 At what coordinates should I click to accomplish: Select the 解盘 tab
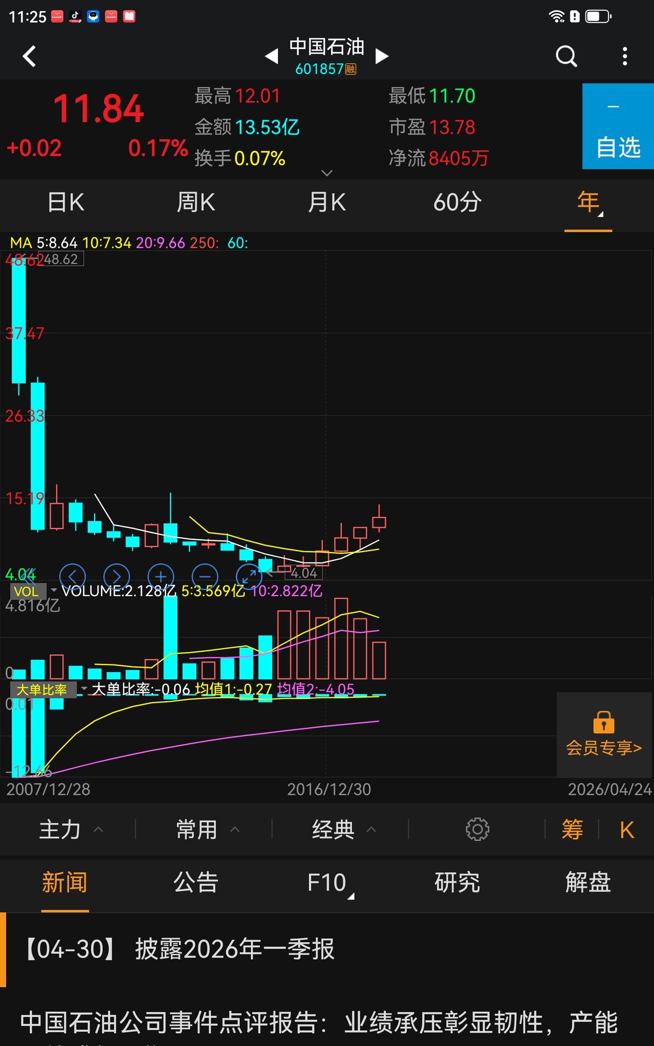click(x=588, y=883)
